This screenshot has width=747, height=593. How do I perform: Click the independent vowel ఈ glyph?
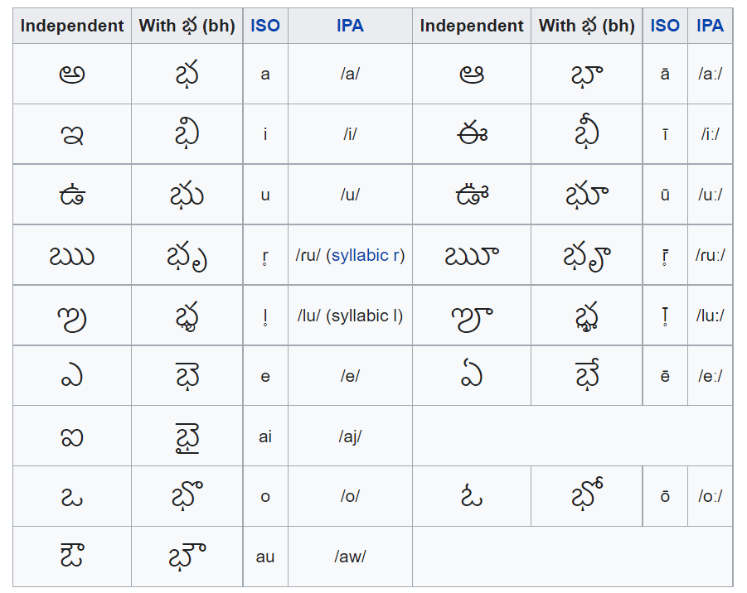[x=472, y=134]
